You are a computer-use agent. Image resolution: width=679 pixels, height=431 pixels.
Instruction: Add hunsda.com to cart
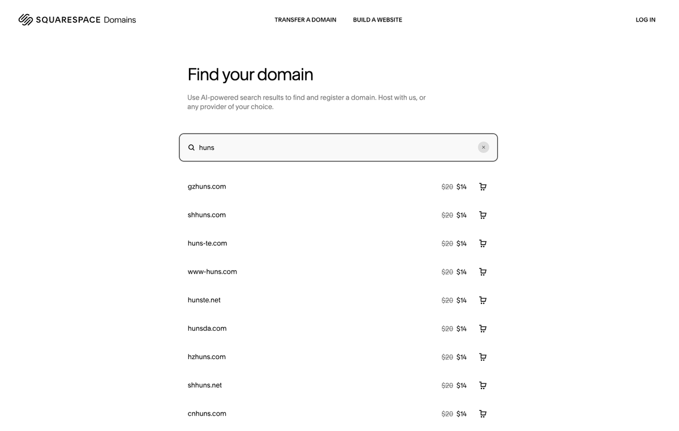point(483,328)
